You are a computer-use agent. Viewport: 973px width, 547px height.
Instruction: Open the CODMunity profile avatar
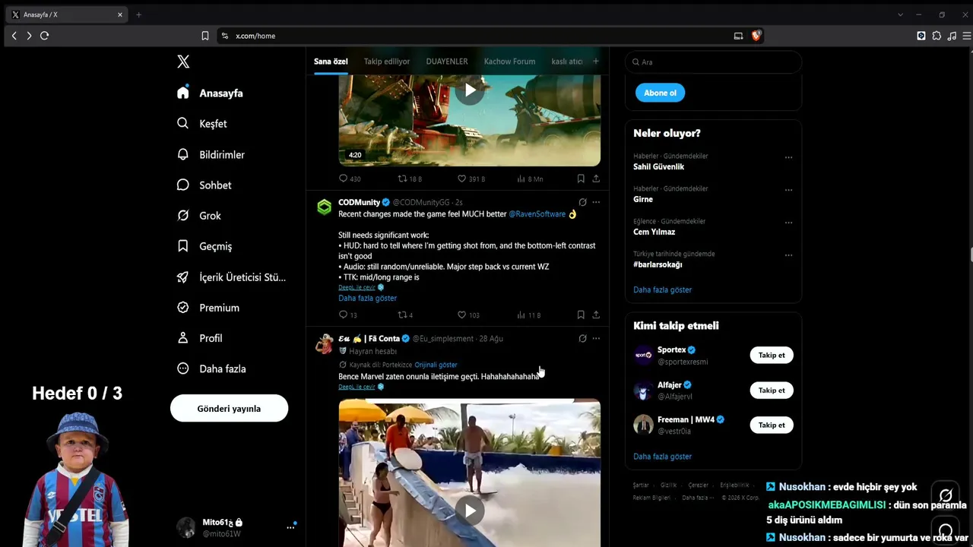click(x=325, y=207)
